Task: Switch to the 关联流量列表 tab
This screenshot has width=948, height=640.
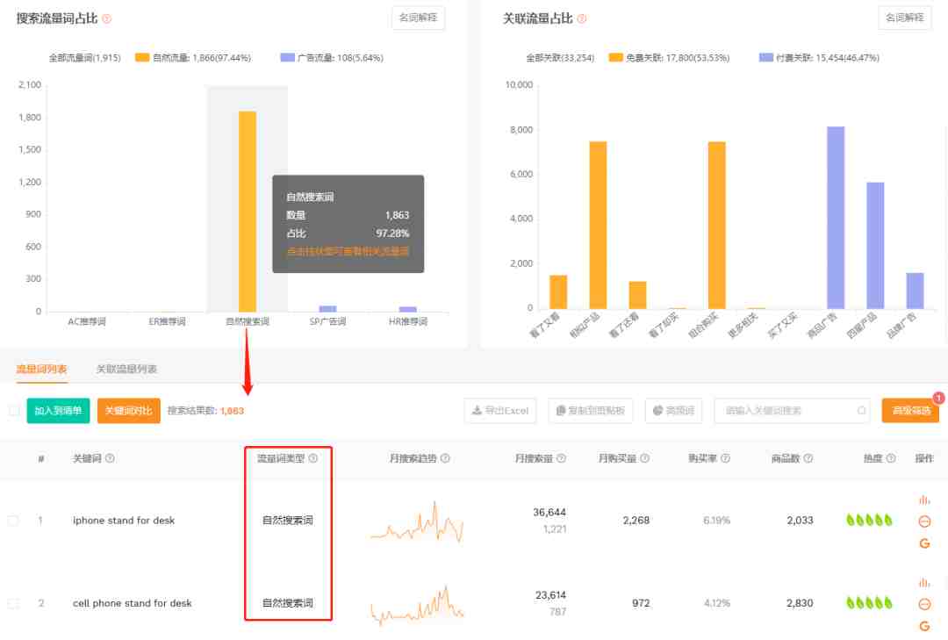Action: pyautogui.click(x=127, y=369)
